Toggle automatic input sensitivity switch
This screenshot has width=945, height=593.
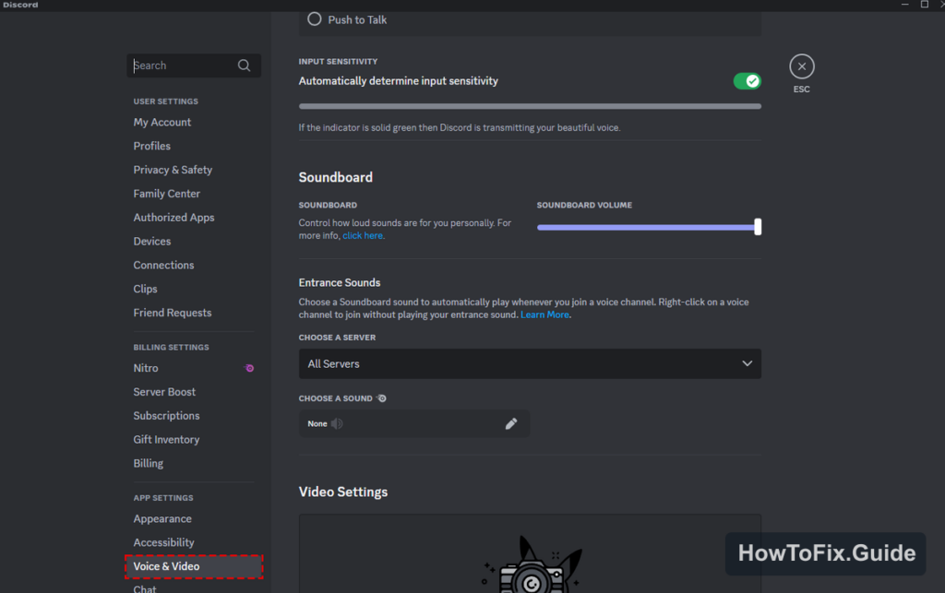[747, 80]
